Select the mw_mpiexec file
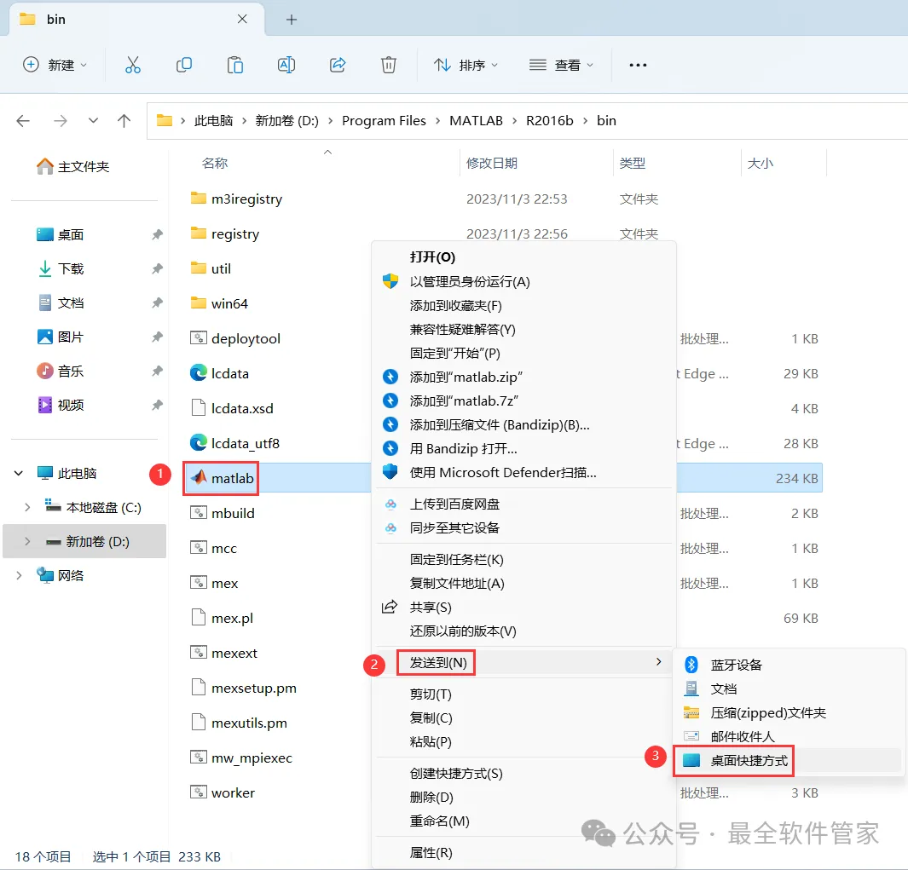The width and height of the screenshot is (908, 870). coord(241,758)
